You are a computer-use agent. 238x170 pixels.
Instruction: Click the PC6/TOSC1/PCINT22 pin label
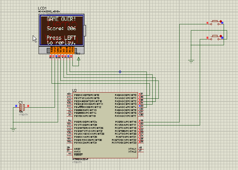(x=124, y=140)
